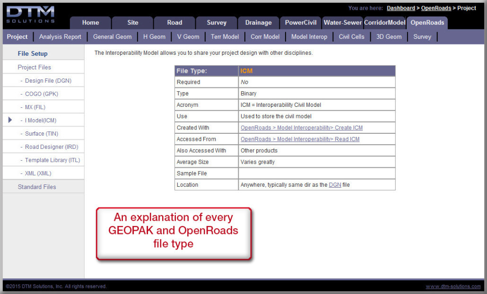Select the Survey main tab

pos(217,23)
